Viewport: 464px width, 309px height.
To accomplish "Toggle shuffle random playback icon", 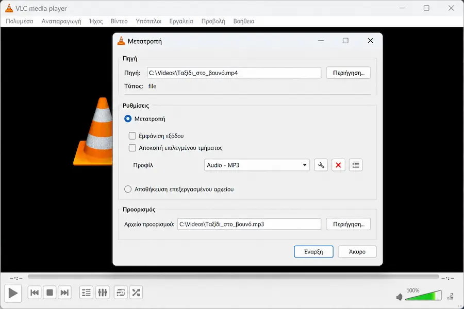I will (x=136, y=293).
